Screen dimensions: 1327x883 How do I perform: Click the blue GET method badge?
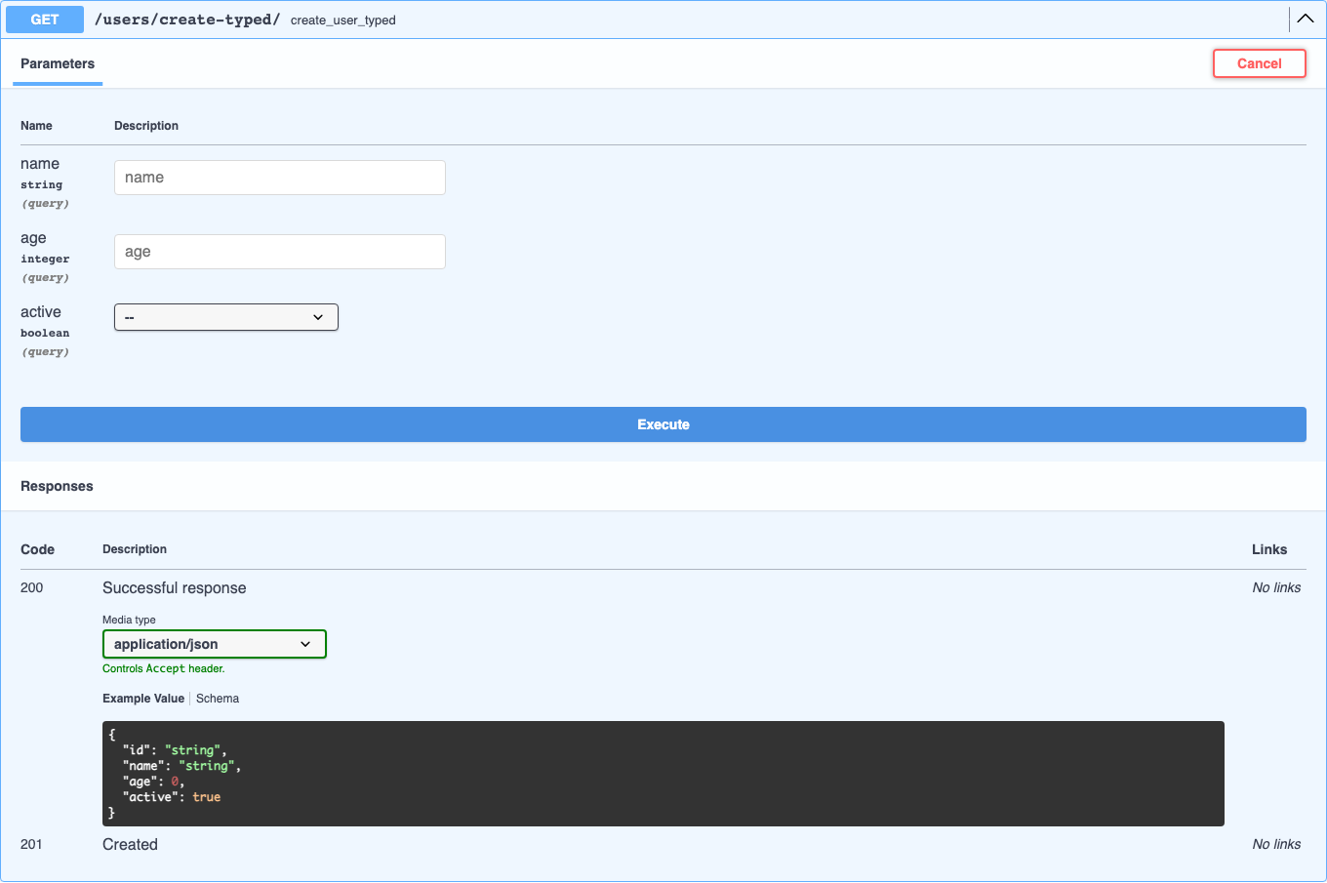45,20
